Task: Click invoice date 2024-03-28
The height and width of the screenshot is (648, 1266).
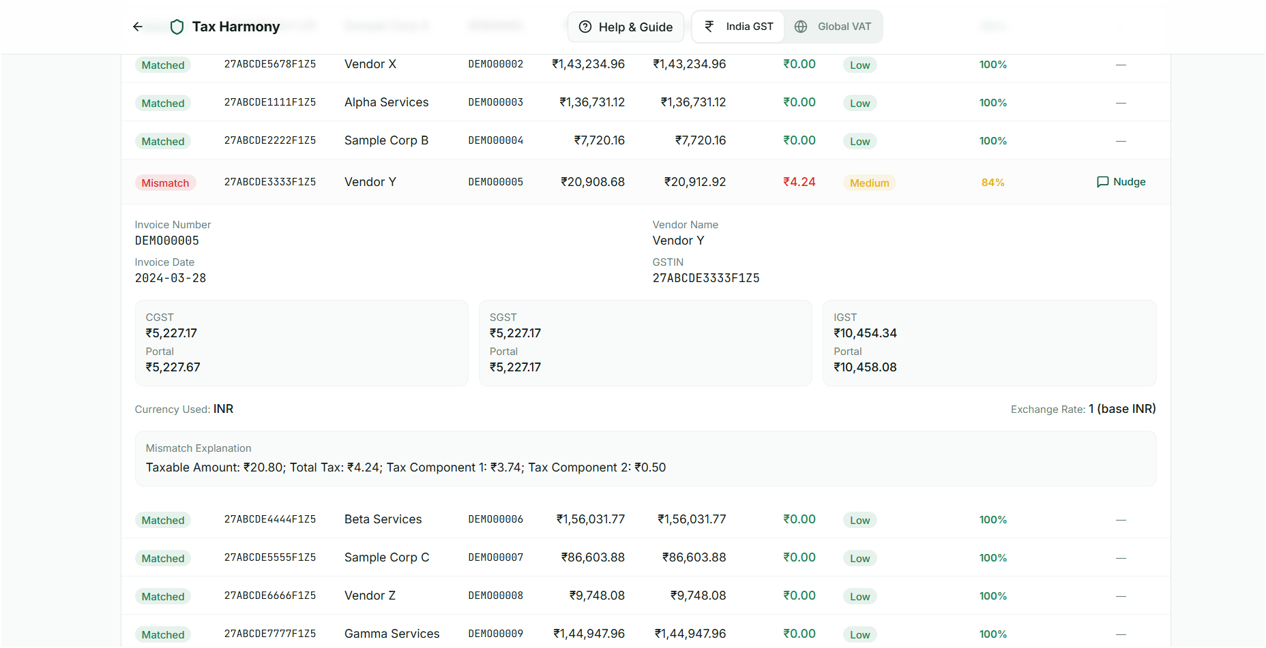Action: tap(171, 278)
